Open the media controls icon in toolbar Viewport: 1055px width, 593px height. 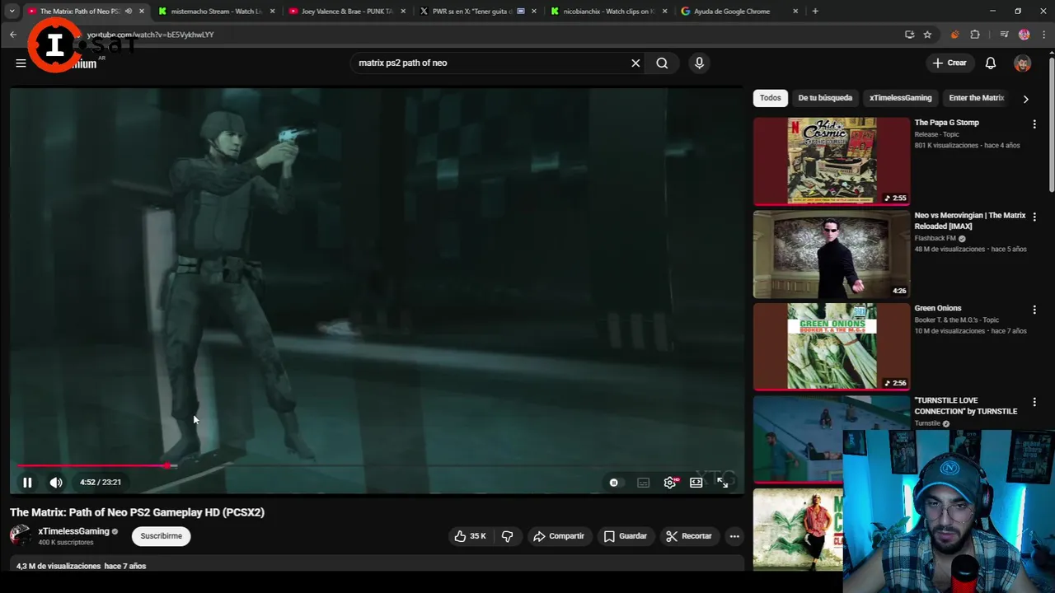pos(1004,35)
